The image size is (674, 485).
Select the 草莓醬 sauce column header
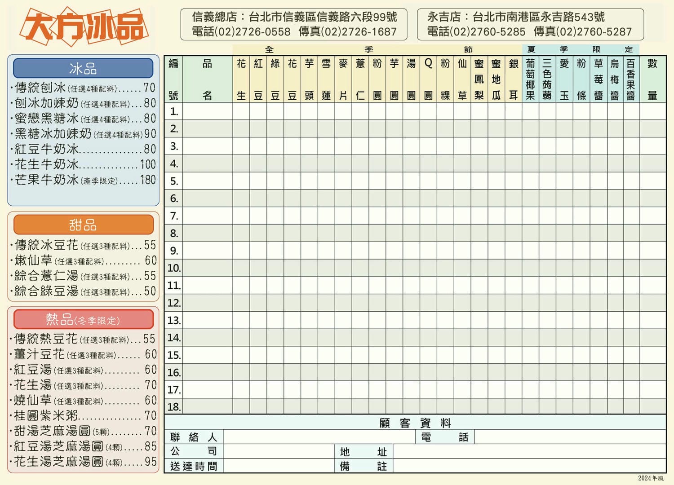point(599,79)
